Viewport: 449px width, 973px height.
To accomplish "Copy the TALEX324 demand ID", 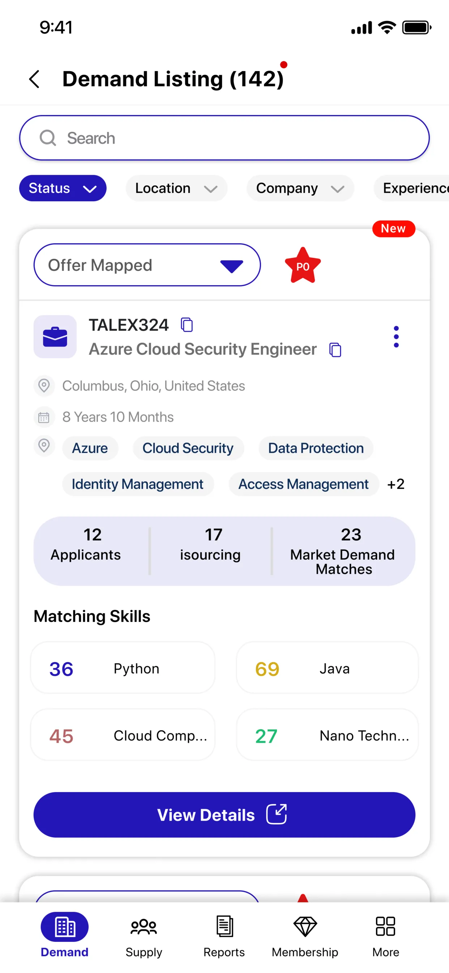I will point(187,325).
